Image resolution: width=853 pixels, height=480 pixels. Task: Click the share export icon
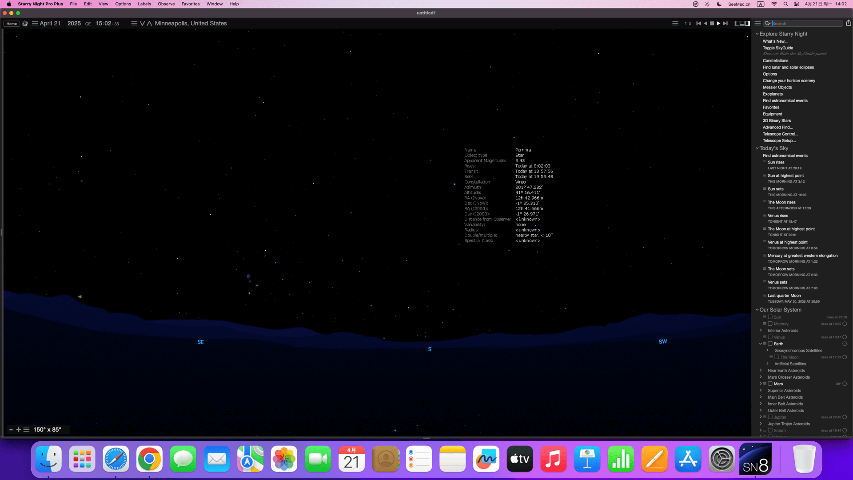[x=848, y=23]
